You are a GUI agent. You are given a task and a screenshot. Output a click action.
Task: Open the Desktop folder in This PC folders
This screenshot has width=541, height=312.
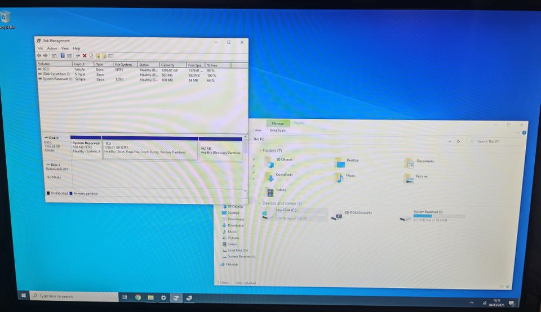tap(347, 162)
